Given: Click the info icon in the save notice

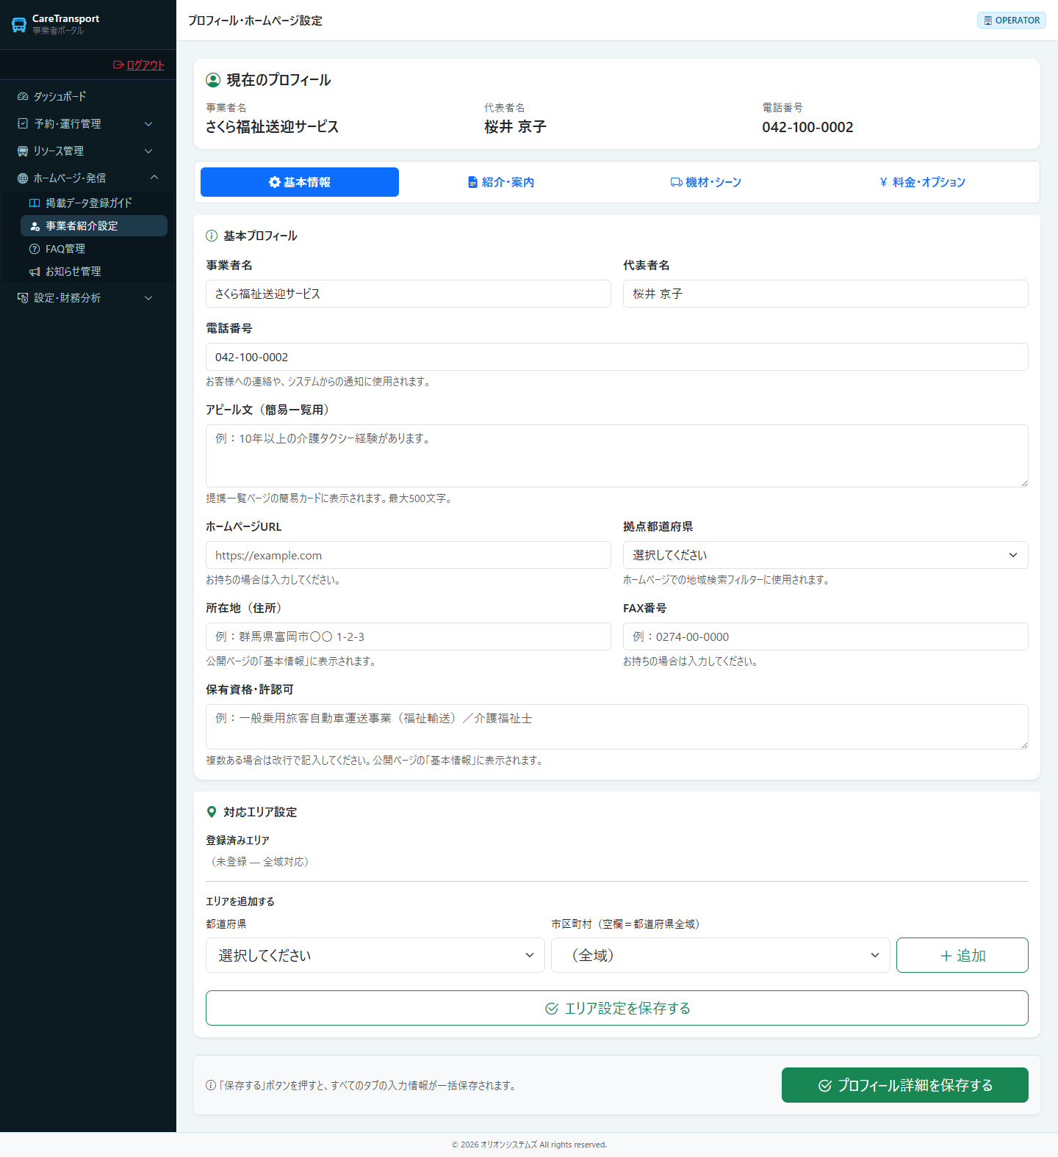Looking at the screenshot, I should point(211,1085).
